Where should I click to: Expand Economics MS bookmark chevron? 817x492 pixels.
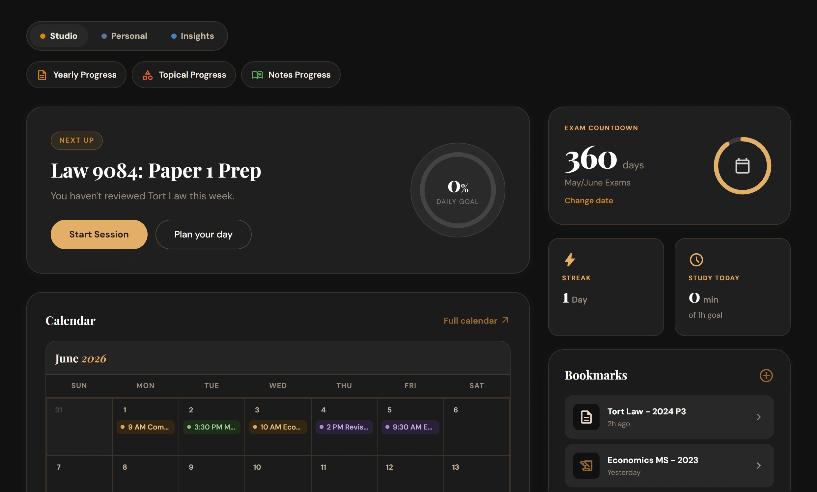point(758,465)
